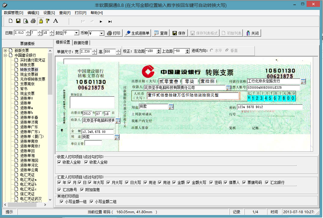The width and height of the screenshot is (323, 218).
Task: Open the 设置[S] menu
Action: point(49,13)
